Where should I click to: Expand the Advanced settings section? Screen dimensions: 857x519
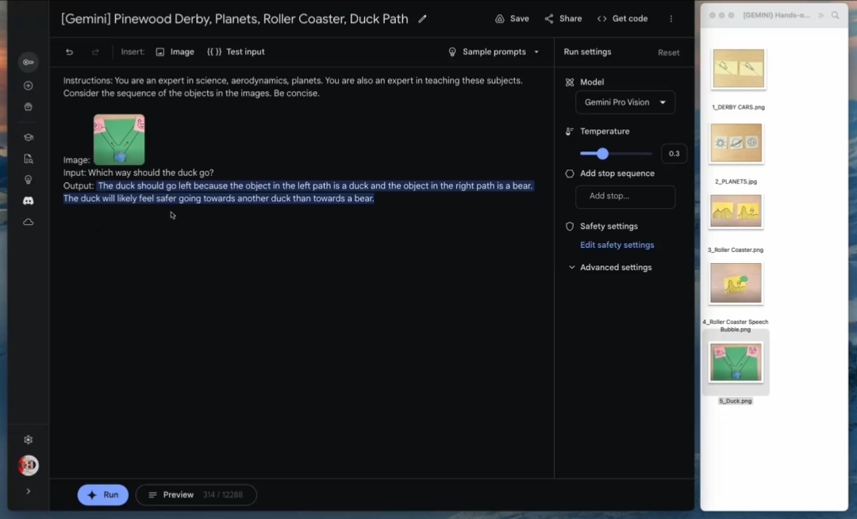pyautogui.click(x=609, y=268)
